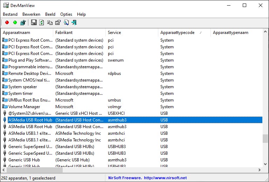Select the Volume Manager device row
269x182 pixels.
pyautogui.click(x=24, y=107)
